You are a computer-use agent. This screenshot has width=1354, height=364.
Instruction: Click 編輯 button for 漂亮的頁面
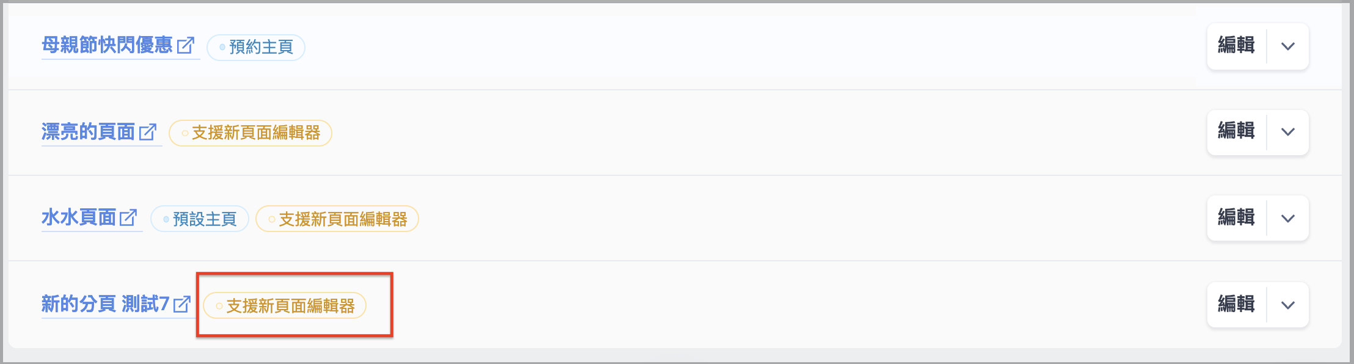[1237, 131]
